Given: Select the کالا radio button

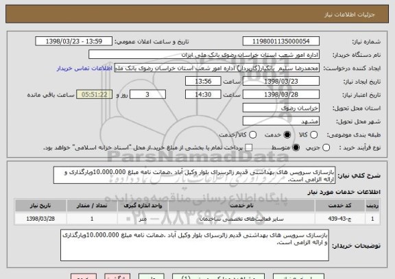Looking at the screenshot, I should pyautogui.click(x=313, y=135).
